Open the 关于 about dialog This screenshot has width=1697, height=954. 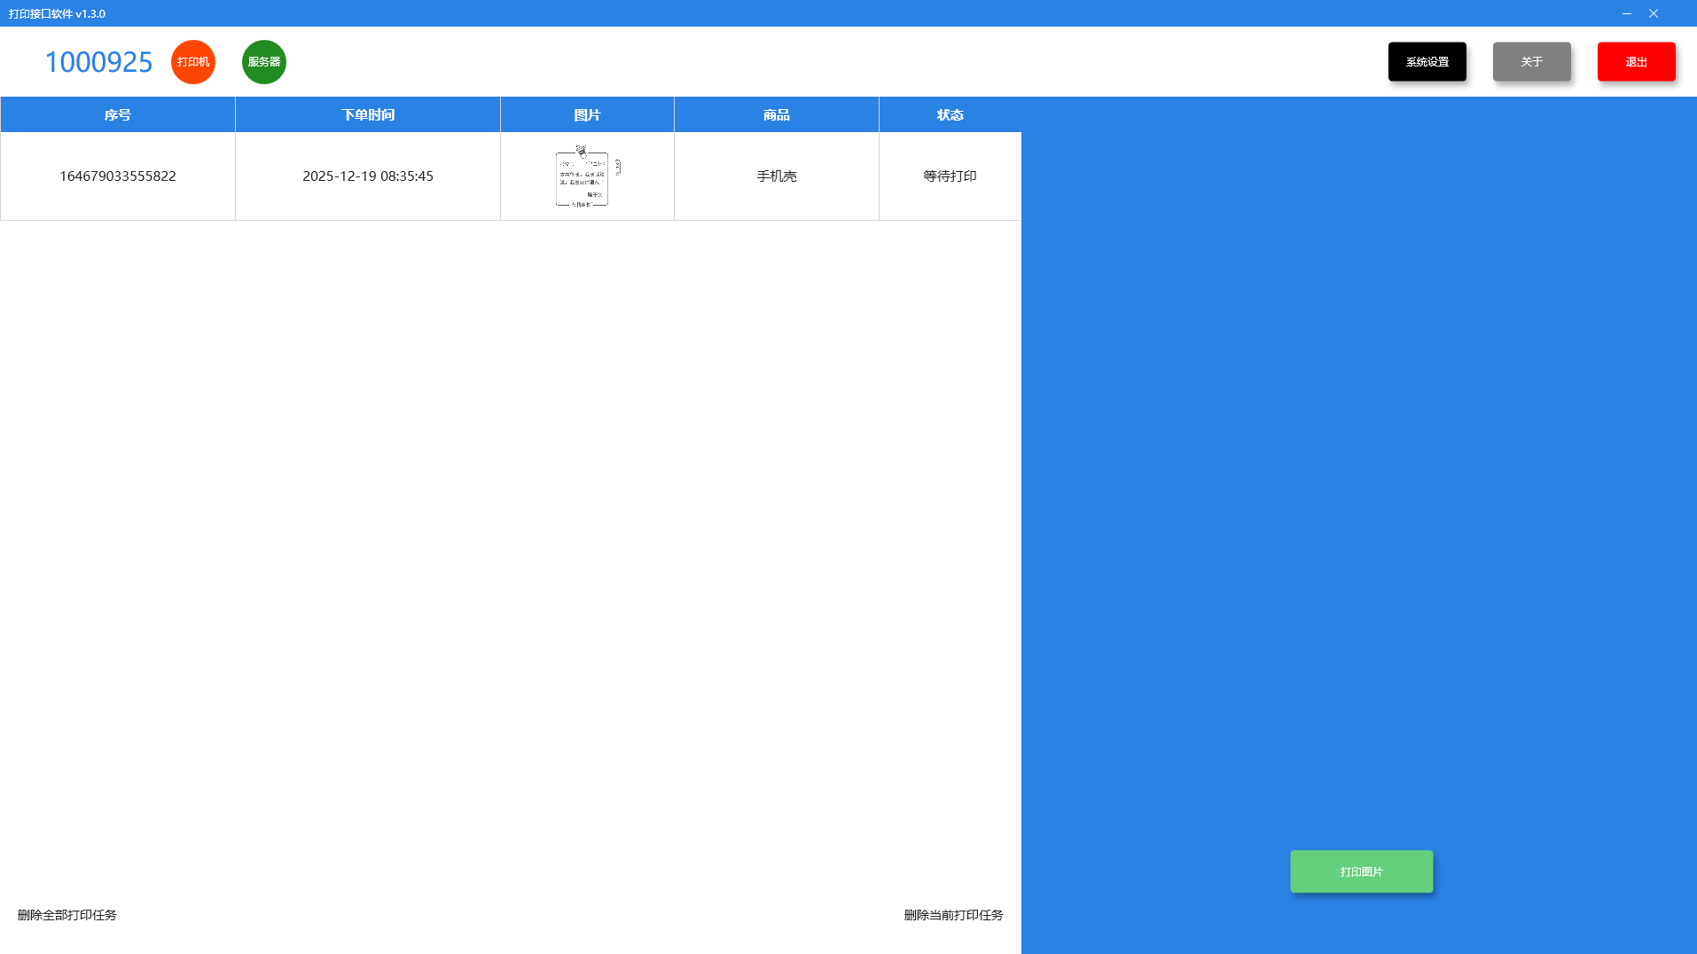[1531, 62]
